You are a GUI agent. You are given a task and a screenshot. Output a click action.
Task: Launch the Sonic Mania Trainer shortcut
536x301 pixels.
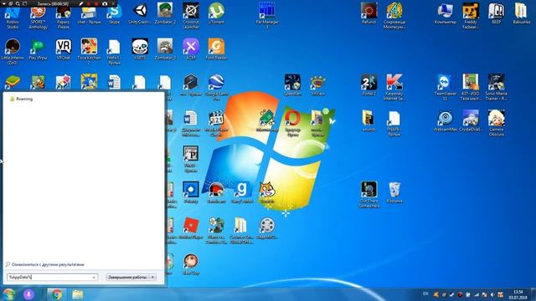pos(496,87)
